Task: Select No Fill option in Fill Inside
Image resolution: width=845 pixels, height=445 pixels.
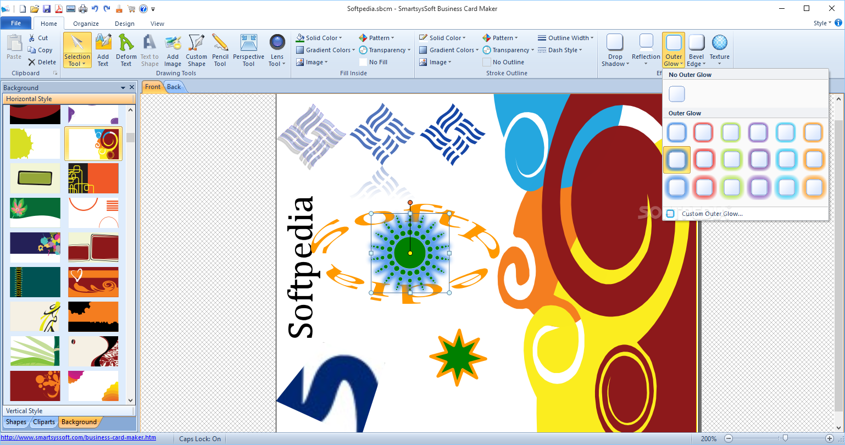Action: [374, 62]
